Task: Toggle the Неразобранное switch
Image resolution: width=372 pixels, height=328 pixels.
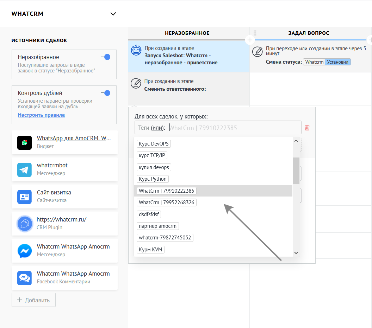Action: [x=106, y=57]
